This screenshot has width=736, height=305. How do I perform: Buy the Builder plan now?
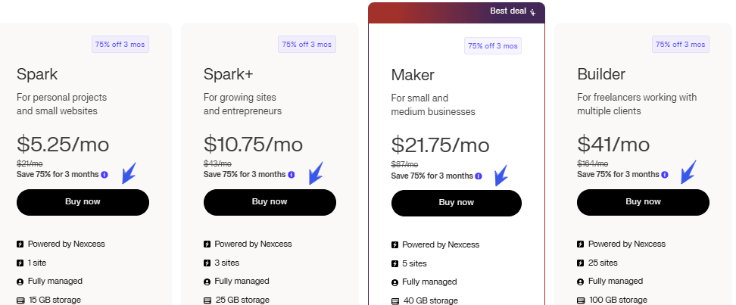[643, 202]
